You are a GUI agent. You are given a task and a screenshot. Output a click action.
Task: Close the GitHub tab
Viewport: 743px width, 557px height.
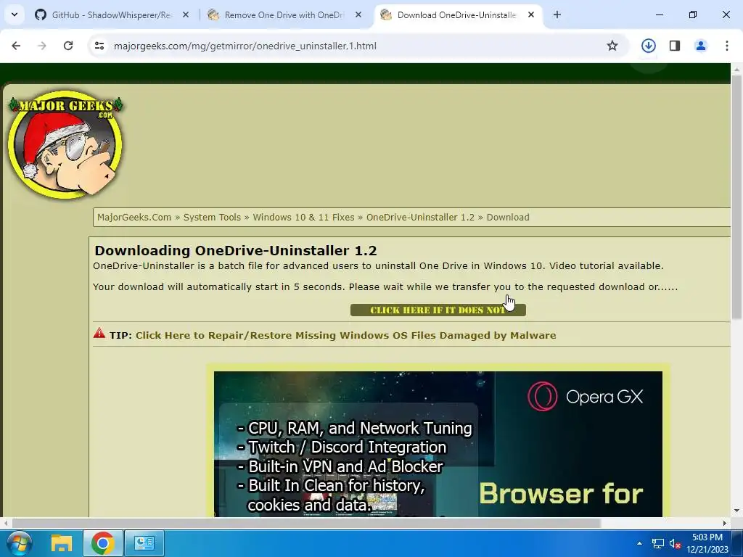(x=186, y=15)
